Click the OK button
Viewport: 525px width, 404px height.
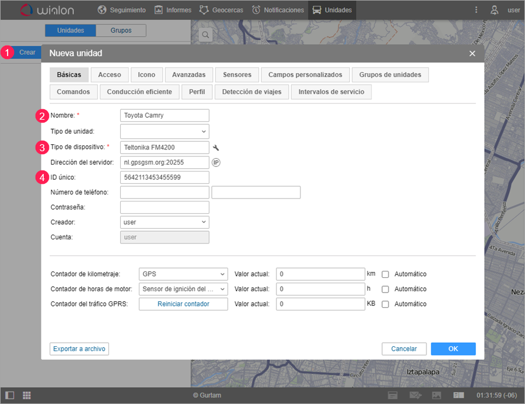[x=453, y=349]
